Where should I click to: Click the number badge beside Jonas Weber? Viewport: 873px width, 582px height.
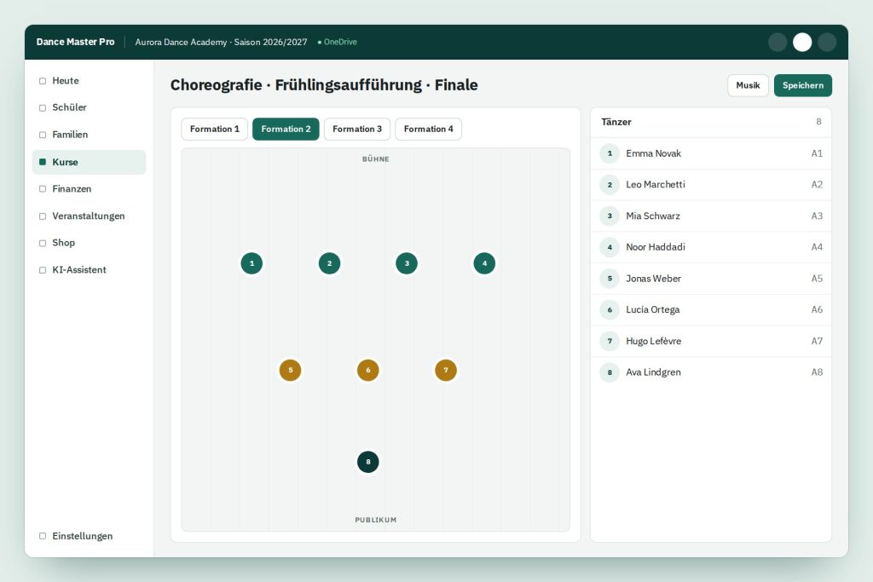pos(610,279)
